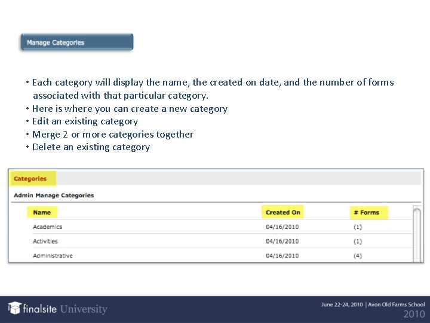Screen dimensions: 430x323
Task: Click the Activities forms count (1)
Action: pyautogui.click(x=358, y=241)
